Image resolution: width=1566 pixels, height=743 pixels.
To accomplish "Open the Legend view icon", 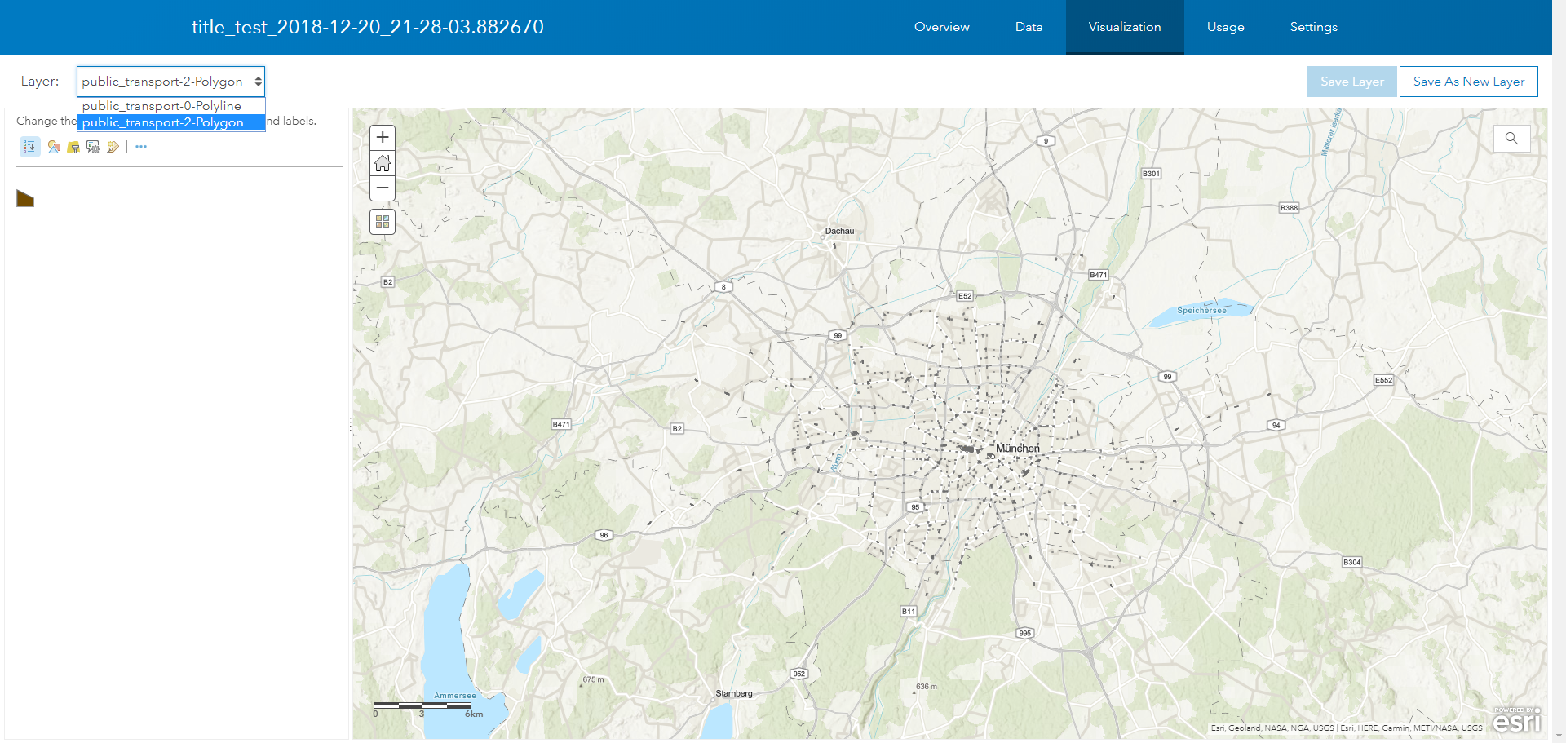I will (30, 147).
